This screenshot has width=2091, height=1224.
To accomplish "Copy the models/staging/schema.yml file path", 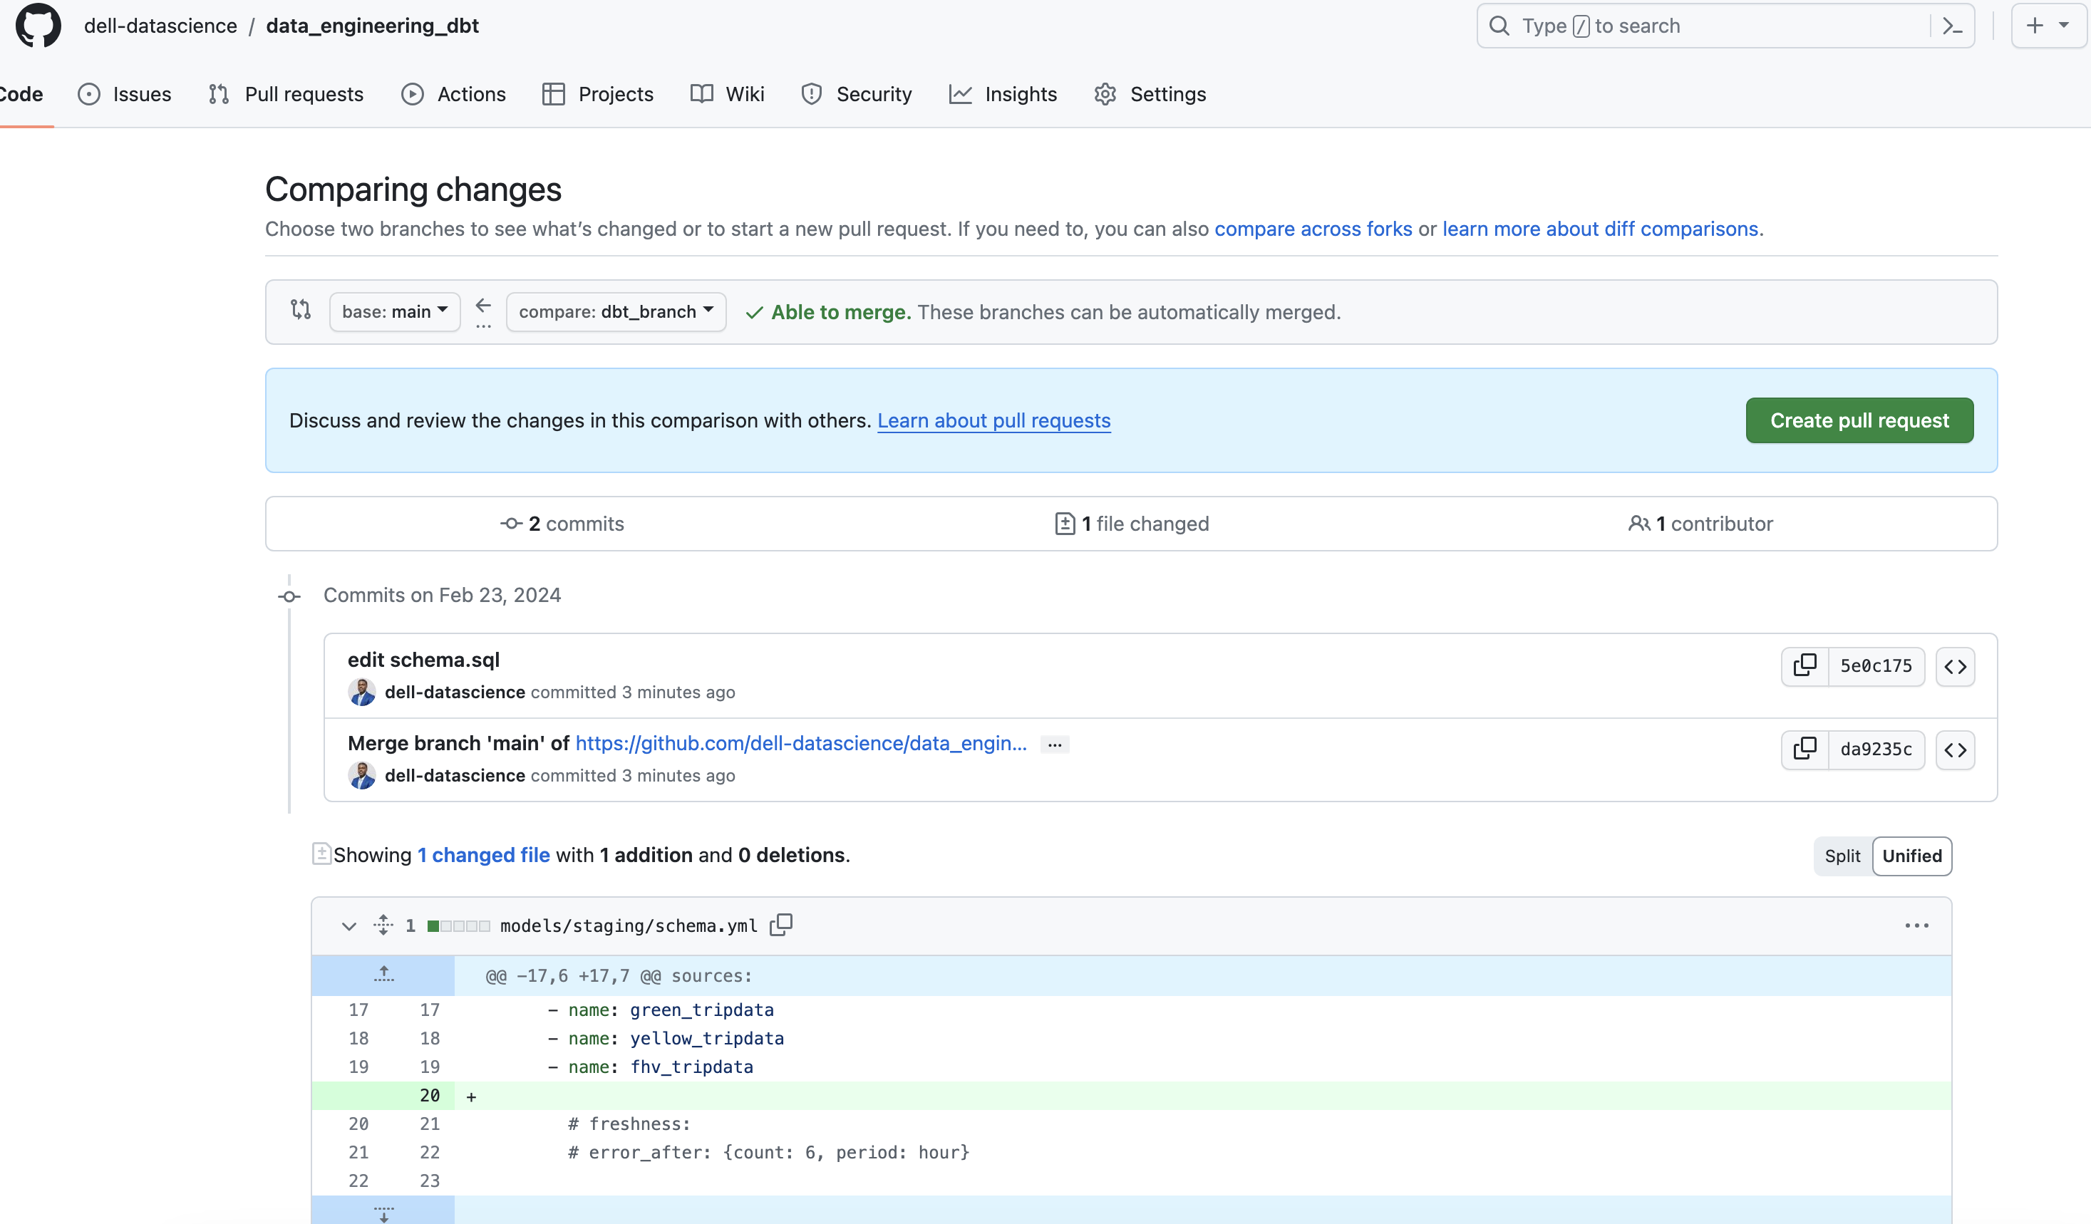I will tap(781, 925).
